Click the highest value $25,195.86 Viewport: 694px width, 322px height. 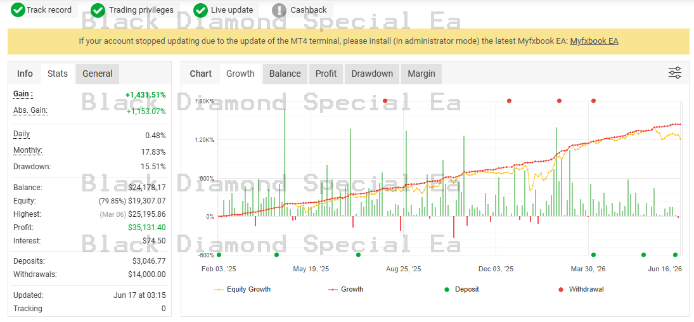click(147, 214)
